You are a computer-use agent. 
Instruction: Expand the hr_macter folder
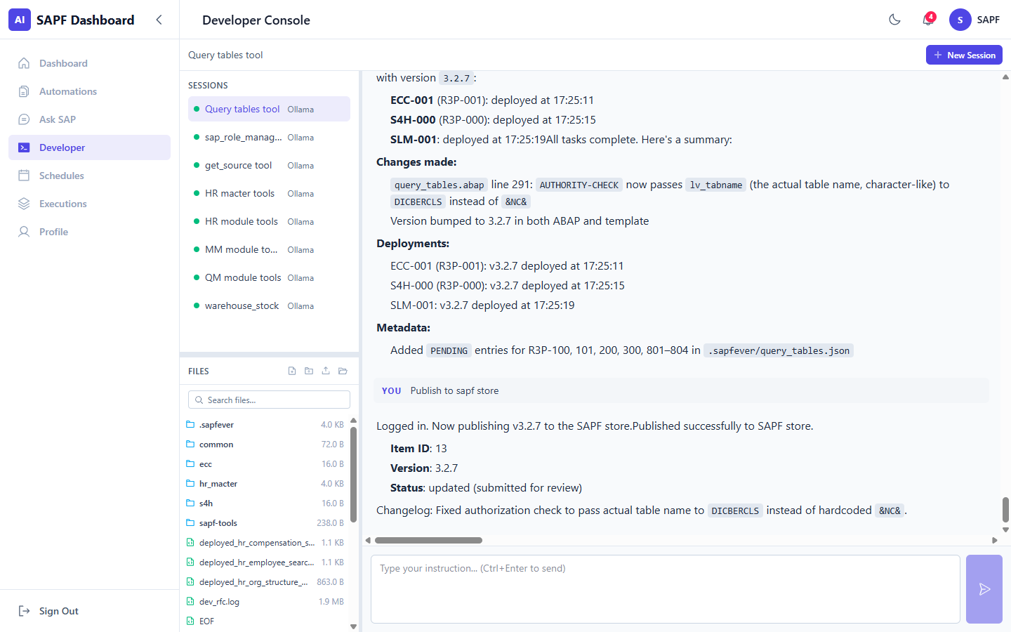[265, 484]
